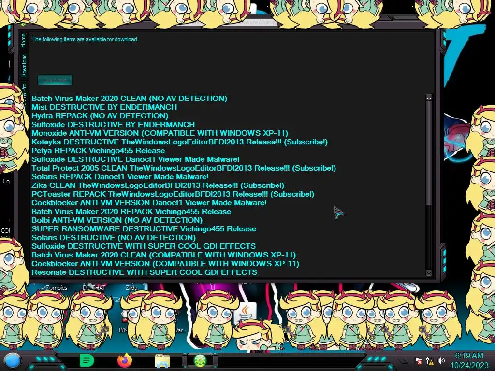This screenshot has width=495, height=371.
Task: Click the Action Center flag tray icon
Action: pyautogui.click(x=418, y=360)
